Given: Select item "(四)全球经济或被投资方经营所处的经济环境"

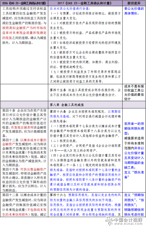Looking at the screenshot, I should 85,45.
